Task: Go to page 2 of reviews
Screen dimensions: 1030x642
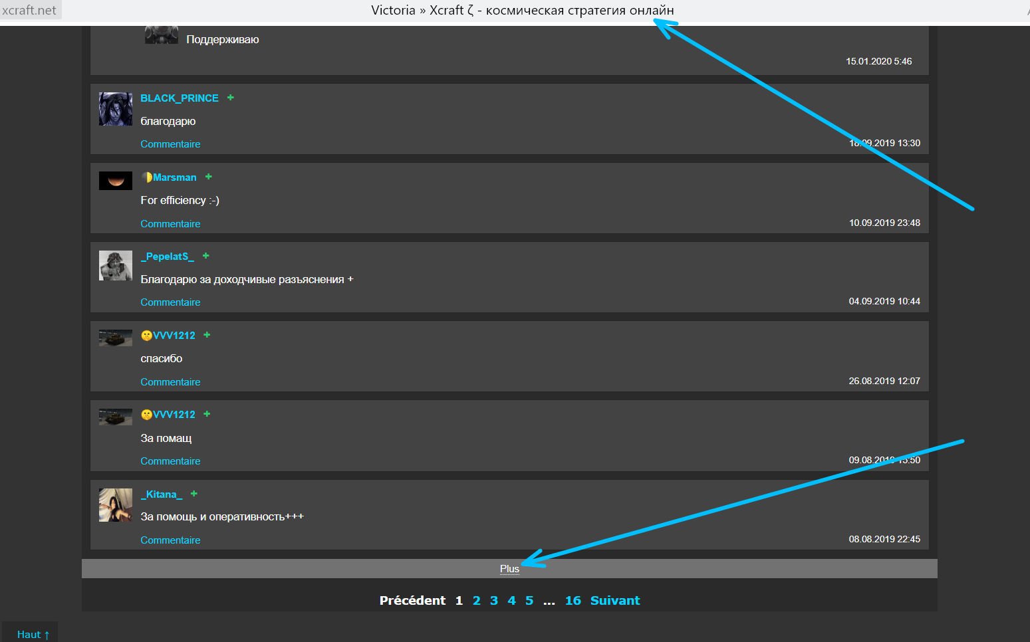Action: [476, 601]
